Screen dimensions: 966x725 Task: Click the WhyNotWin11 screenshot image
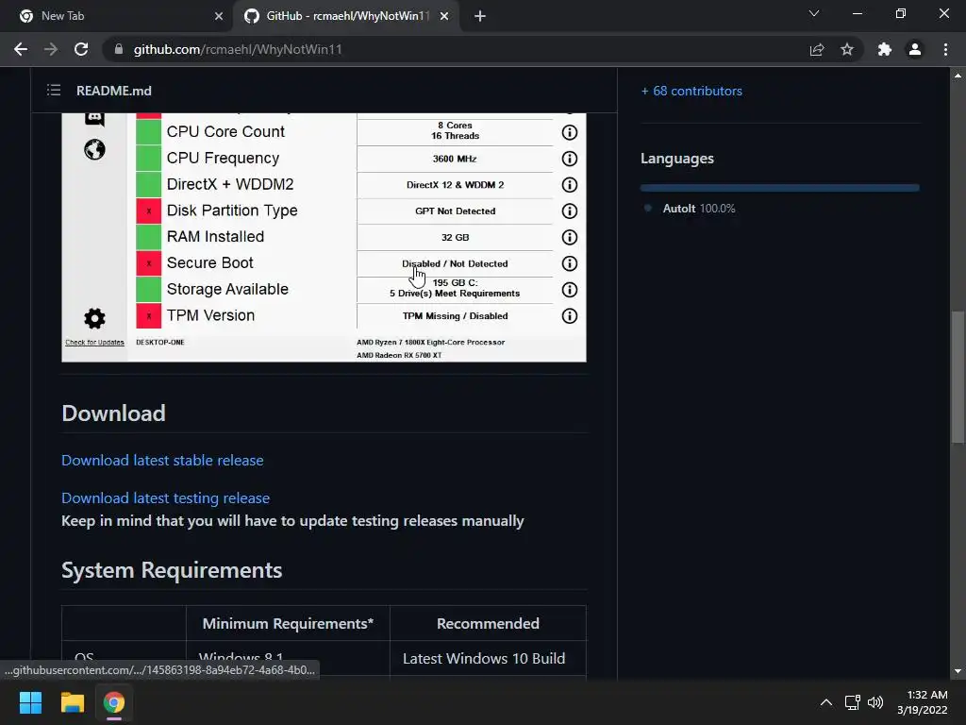[x=325, y=237]
